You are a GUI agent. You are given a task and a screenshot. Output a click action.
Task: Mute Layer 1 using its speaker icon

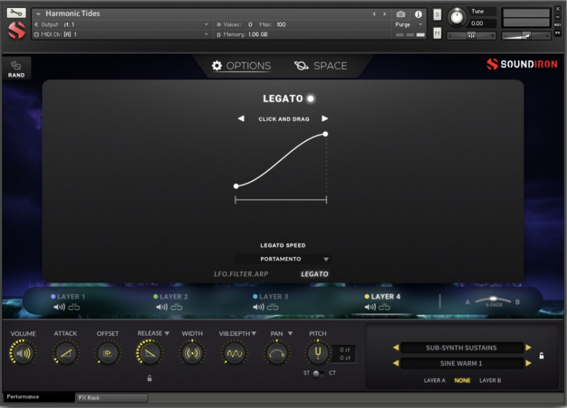(59, 307)
